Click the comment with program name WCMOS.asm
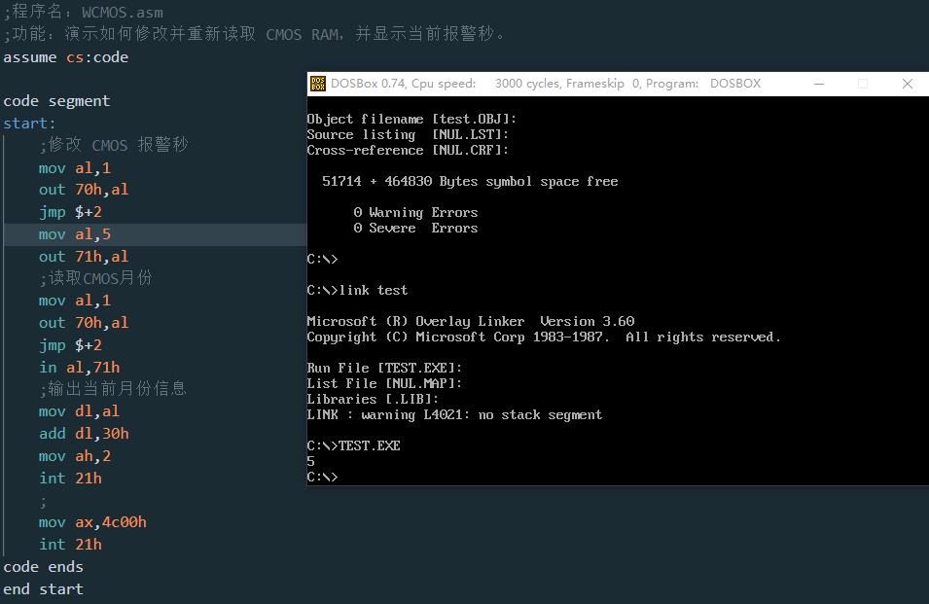The height and width of the screenshot is (604, 929). pyautogui.click(x=84, y=12)
